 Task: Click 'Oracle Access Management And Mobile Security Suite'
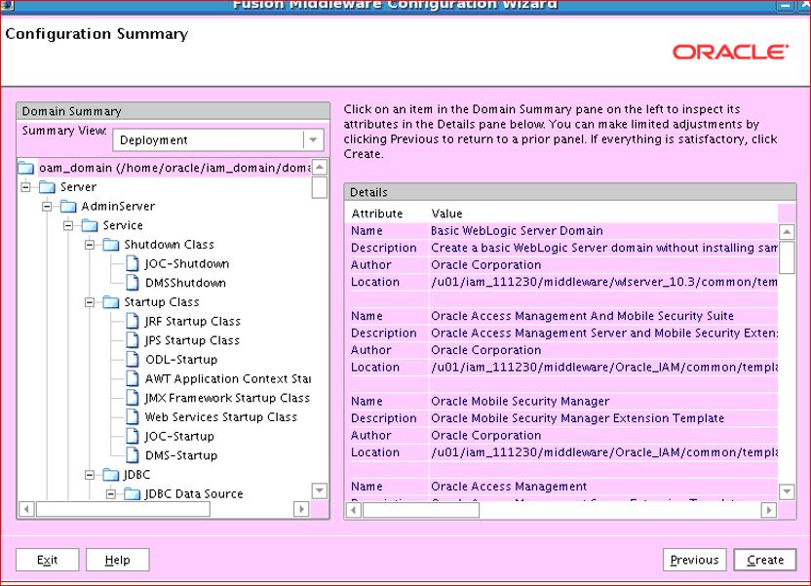582,316
